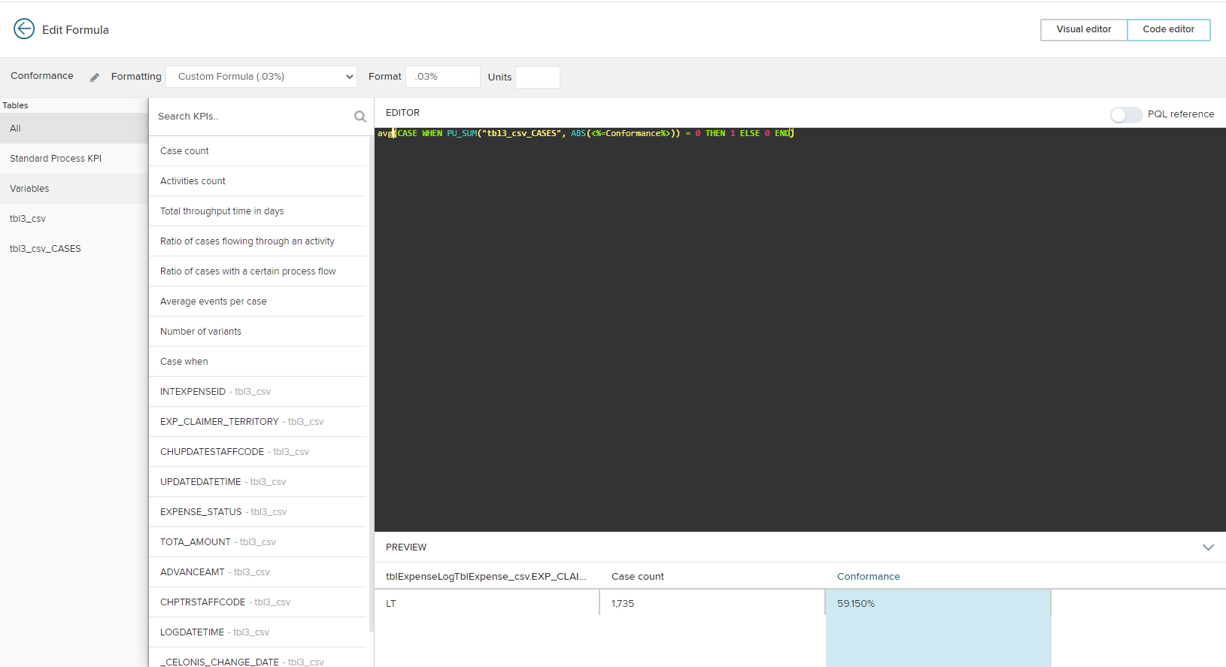Insert the Activities count KPI
Image resolution: width=1226 pixels, height=667 pixels.
point(258,181)
